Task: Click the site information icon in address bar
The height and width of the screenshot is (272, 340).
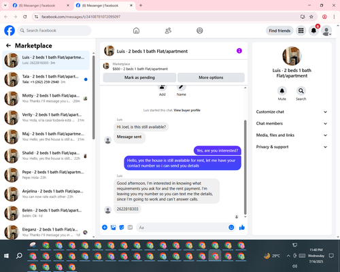Action: tap(36, 16)
